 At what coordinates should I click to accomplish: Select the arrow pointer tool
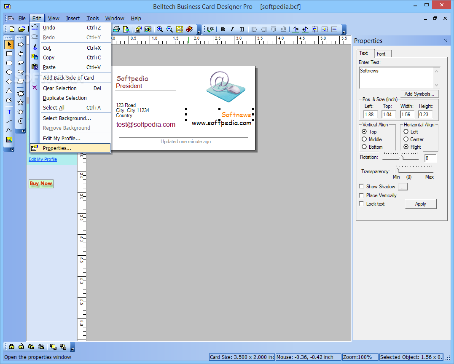pos(9,44)
